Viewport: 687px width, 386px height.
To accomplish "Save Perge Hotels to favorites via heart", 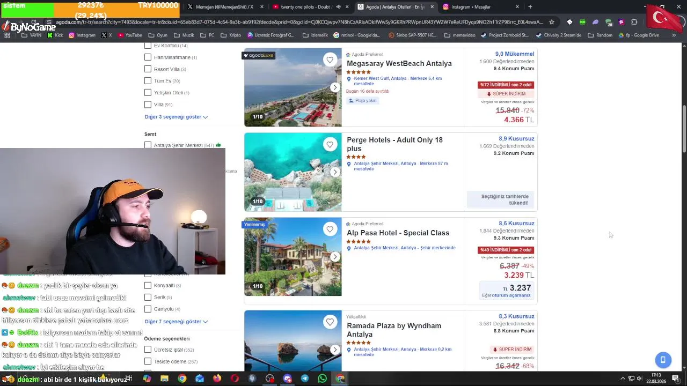I will pyautogui.click(x=330, y=145).
